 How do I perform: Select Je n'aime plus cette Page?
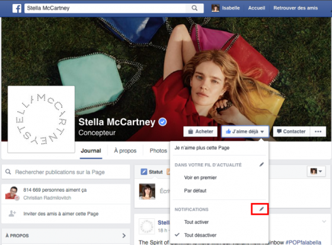202,148
